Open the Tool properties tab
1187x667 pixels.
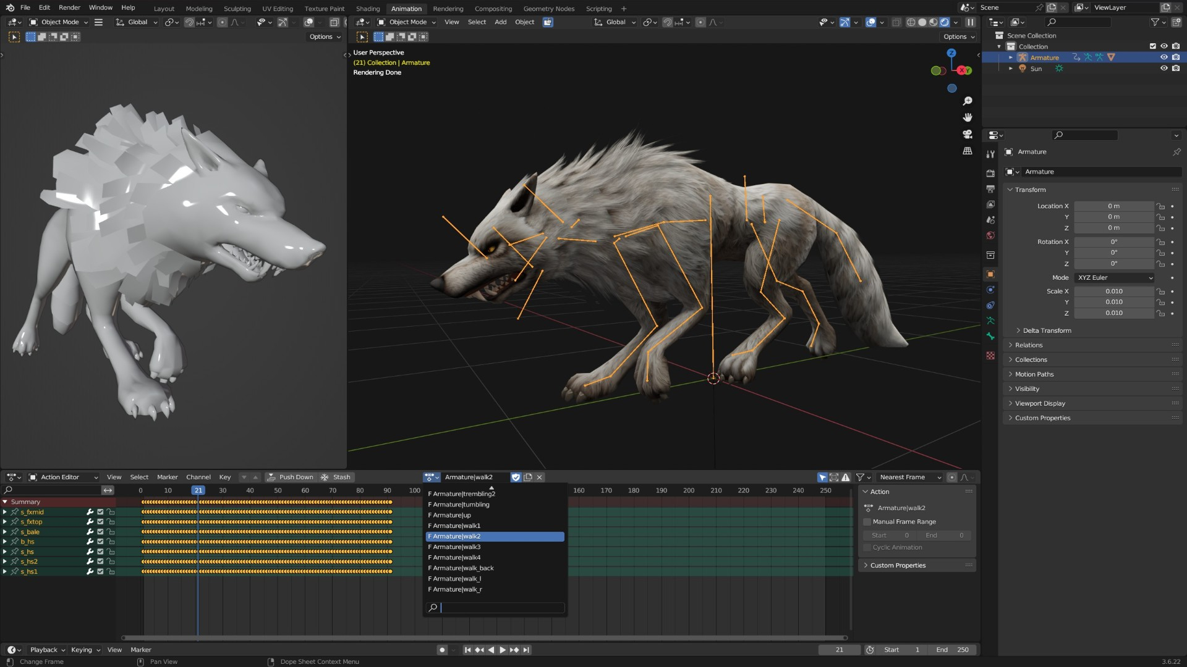(990, 154)
